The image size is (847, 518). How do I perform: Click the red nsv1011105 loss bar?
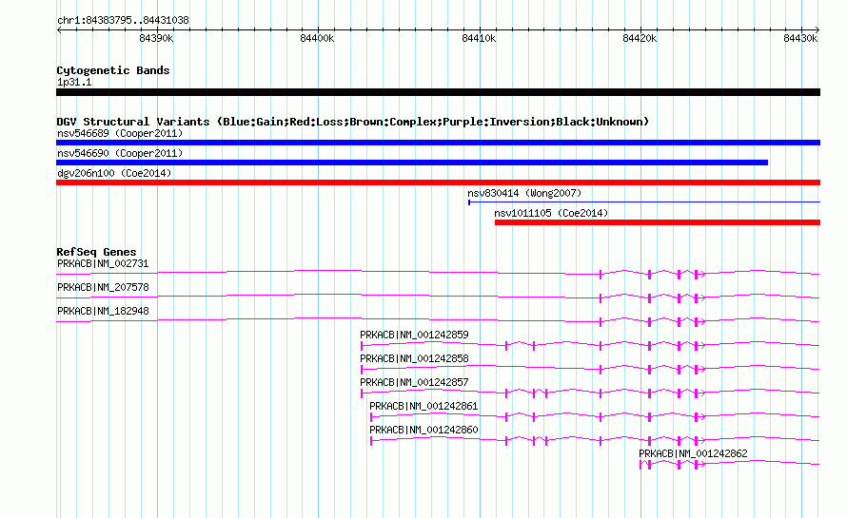658,222
